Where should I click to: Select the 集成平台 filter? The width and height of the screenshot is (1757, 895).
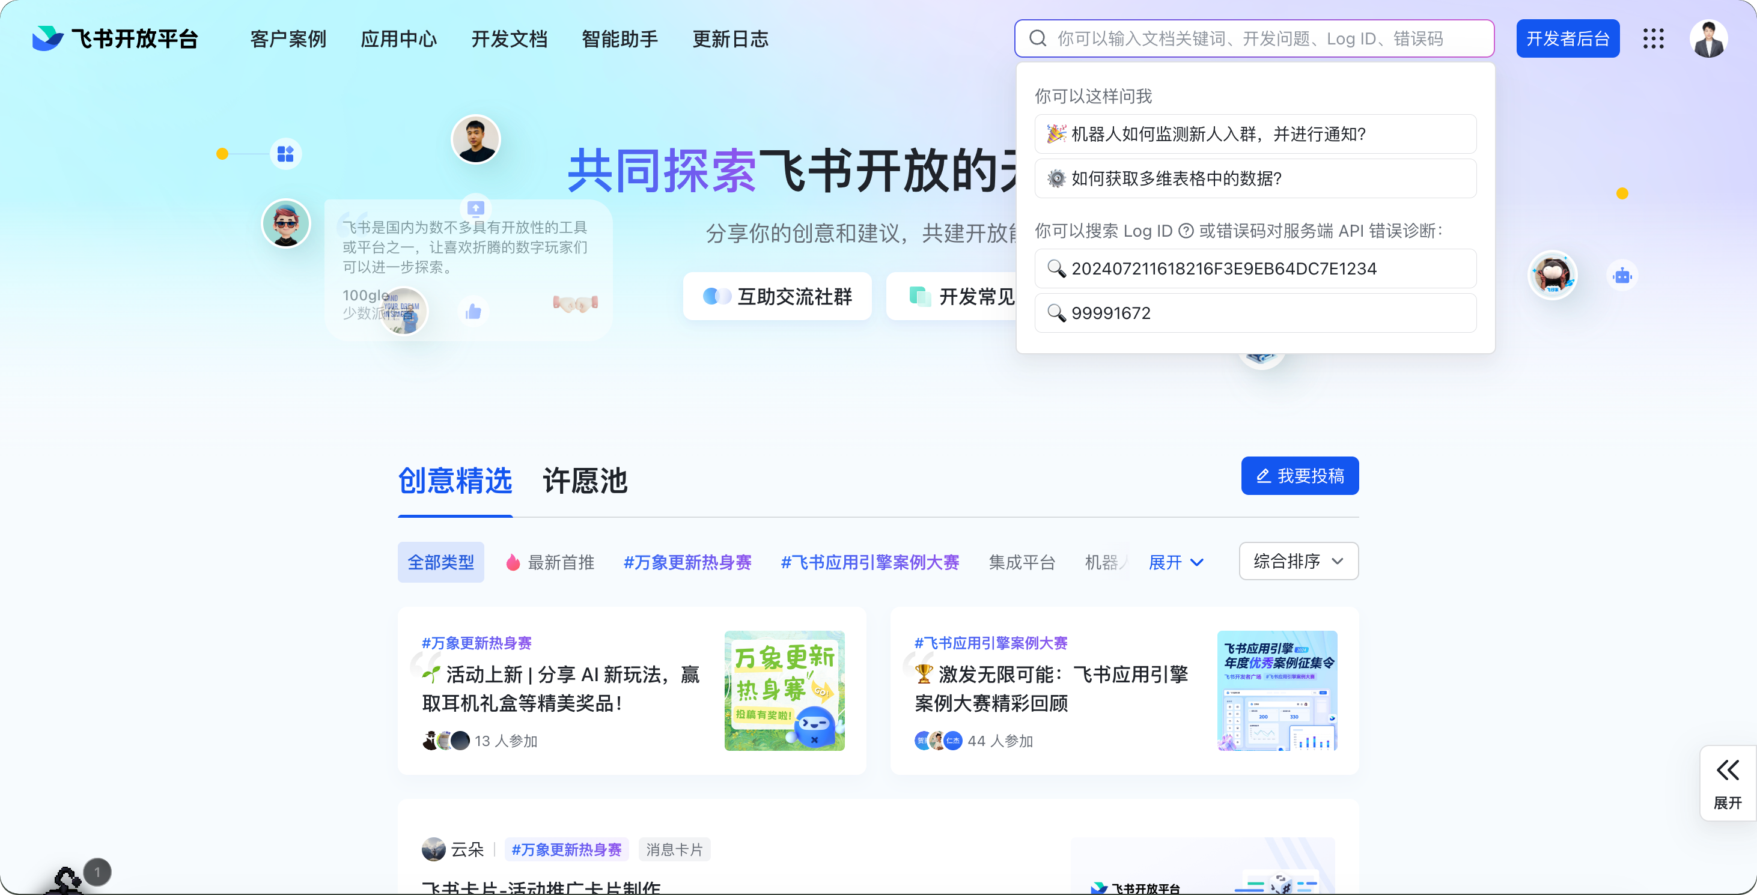point(1022,562)
